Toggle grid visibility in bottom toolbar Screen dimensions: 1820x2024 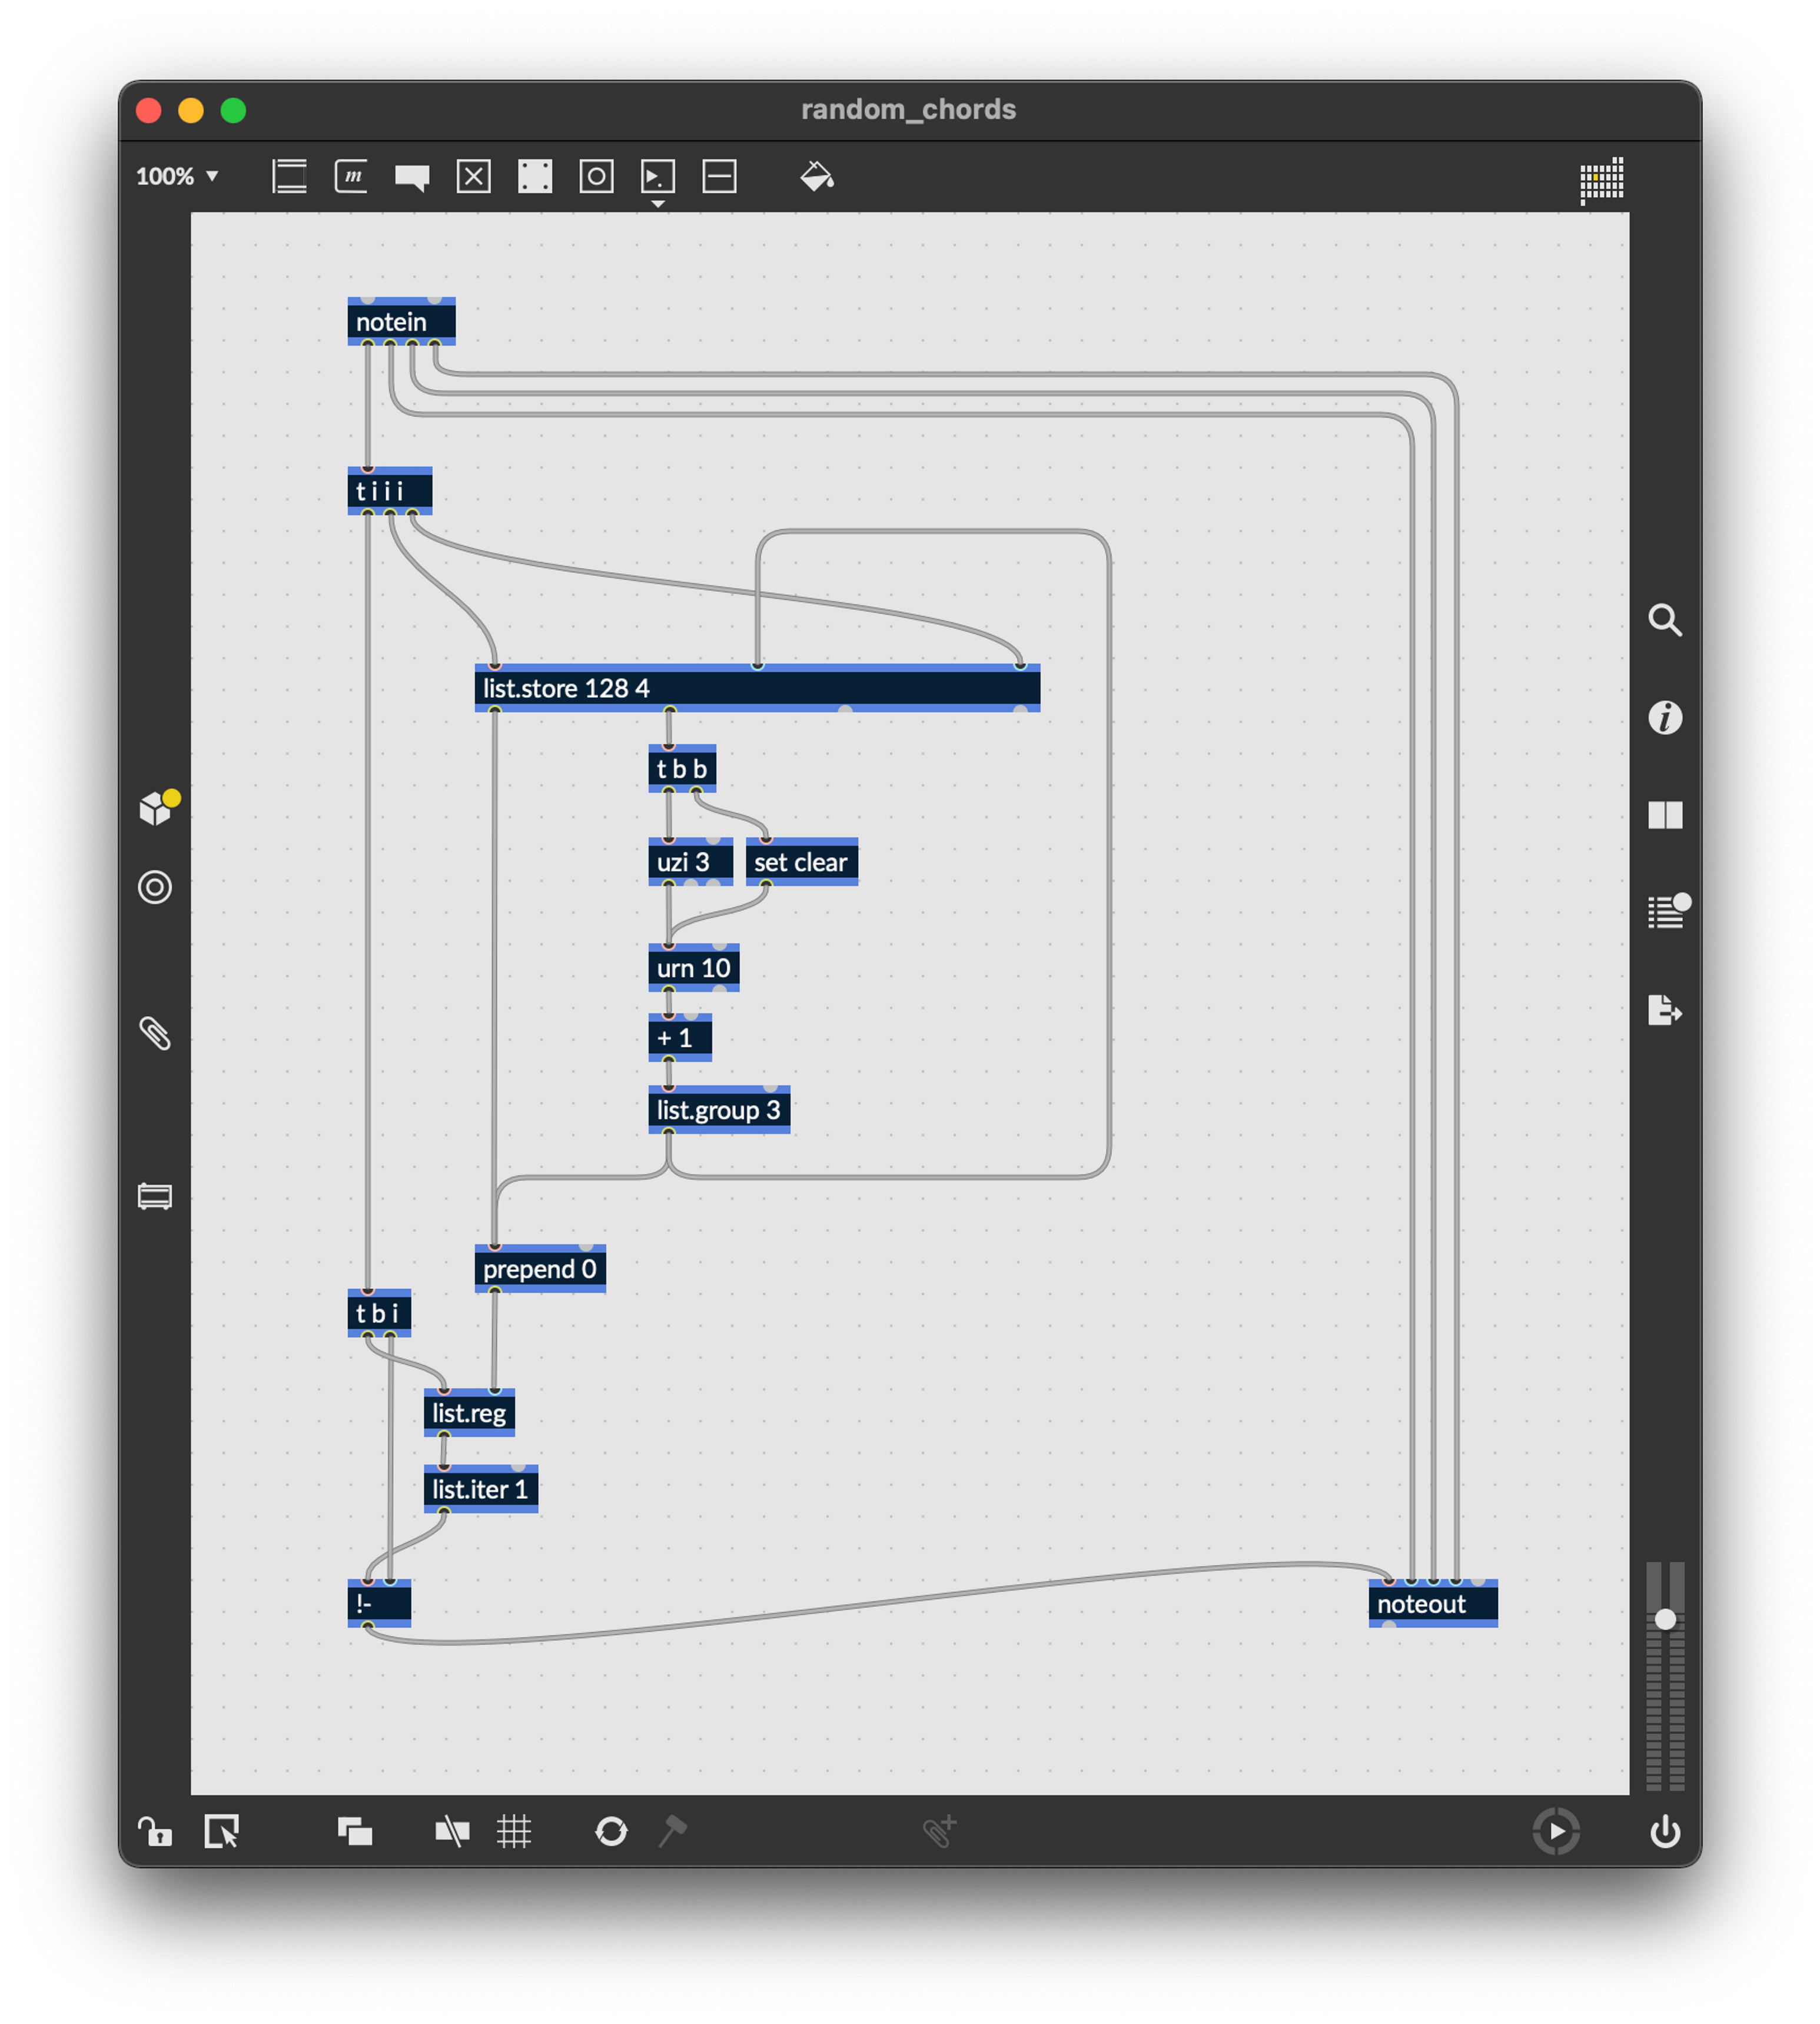click(x=514, y=1831)
